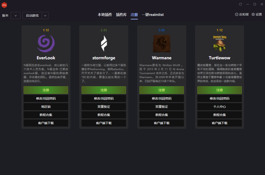Click the feedback smiley icon
This screenshot has width=265, height=175.
[x=237, y=15]
